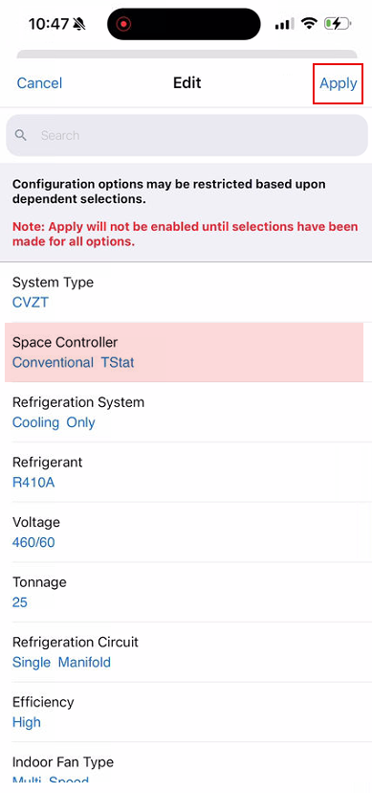This screenshot has width=372, height=793.
Task: Tap the search magnifier icon
Action: (21, 136)
